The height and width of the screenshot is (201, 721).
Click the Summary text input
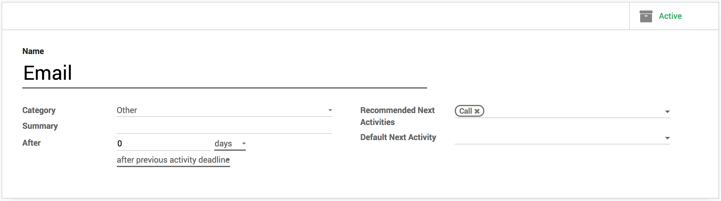224,127
